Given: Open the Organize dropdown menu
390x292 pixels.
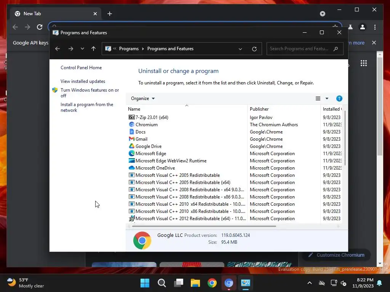Looking at the screenshot, I should [143, 98].
